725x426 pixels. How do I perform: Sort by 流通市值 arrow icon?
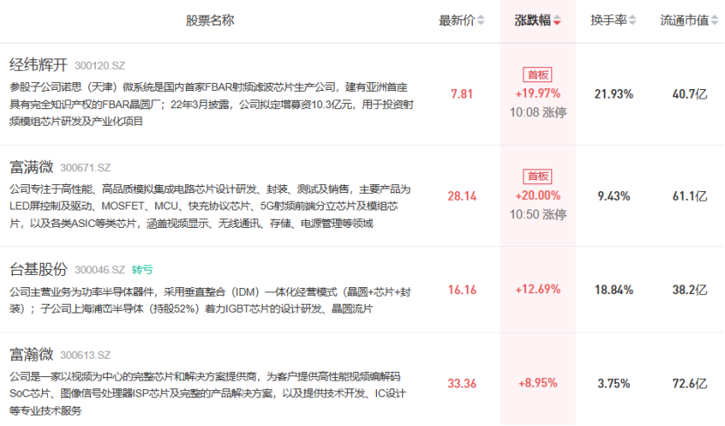(x=715, y=20)
